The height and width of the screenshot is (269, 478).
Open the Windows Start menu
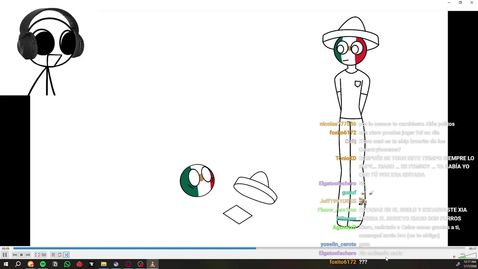coord(6,264)
